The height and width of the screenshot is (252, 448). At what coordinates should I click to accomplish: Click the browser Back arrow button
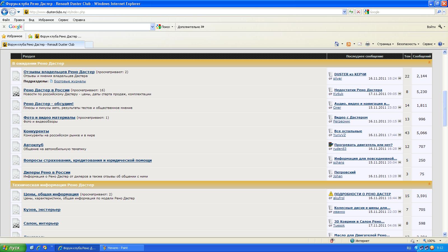(4, 12)
